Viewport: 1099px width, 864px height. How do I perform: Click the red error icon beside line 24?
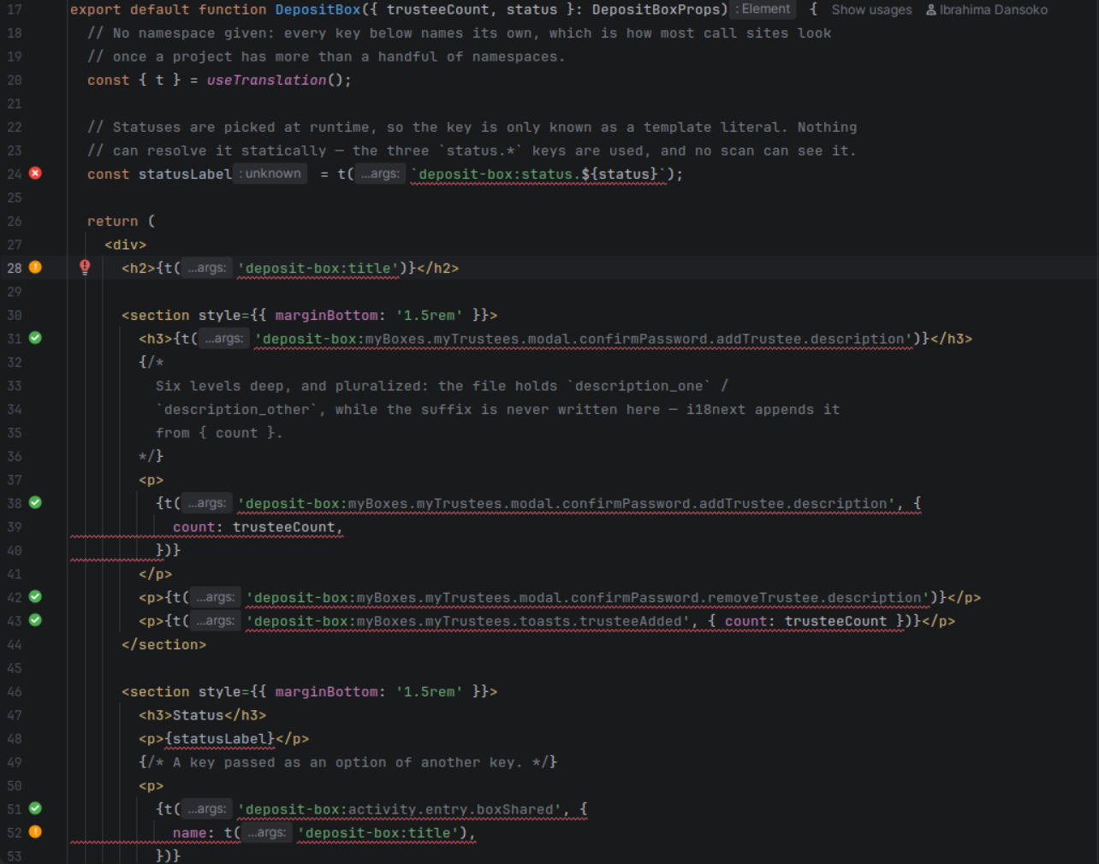point(35,173)
